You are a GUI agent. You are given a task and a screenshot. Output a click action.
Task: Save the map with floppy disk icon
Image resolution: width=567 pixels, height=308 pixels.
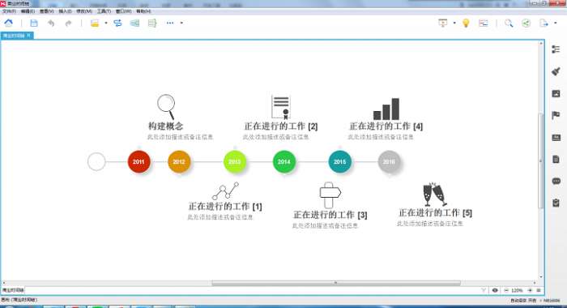[34, 24]
